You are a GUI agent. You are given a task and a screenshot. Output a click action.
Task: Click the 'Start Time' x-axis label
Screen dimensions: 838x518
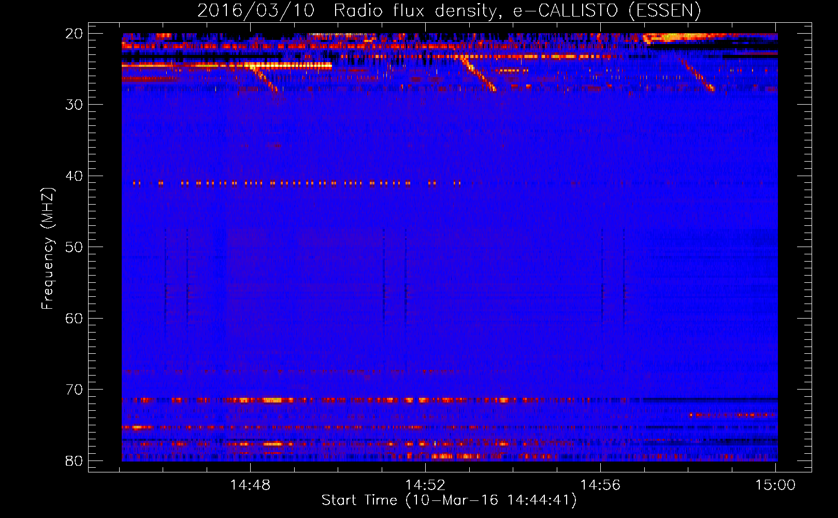449,500
